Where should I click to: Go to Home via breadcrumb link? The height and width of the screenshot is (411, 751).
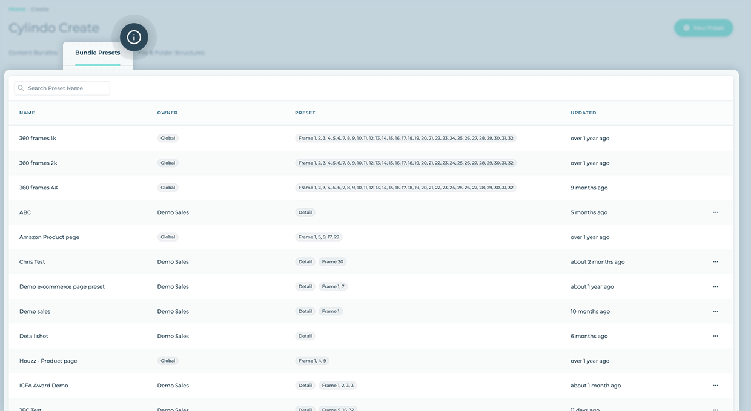pos(17,9)
